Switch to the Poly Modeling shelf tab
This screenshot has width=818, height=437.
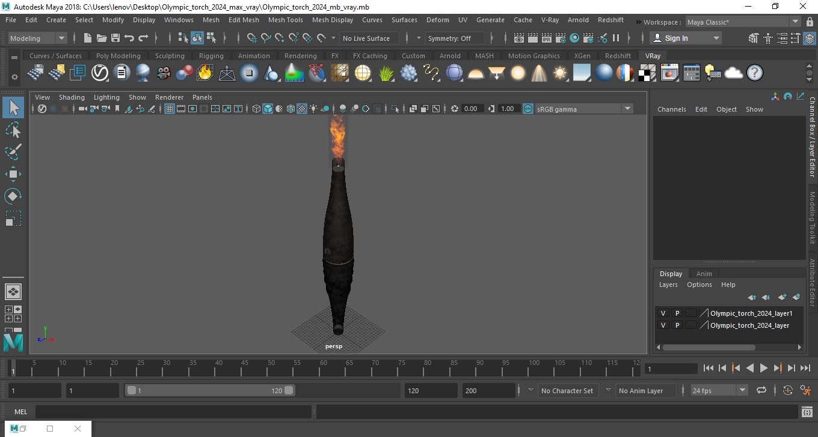pos(118,56)
